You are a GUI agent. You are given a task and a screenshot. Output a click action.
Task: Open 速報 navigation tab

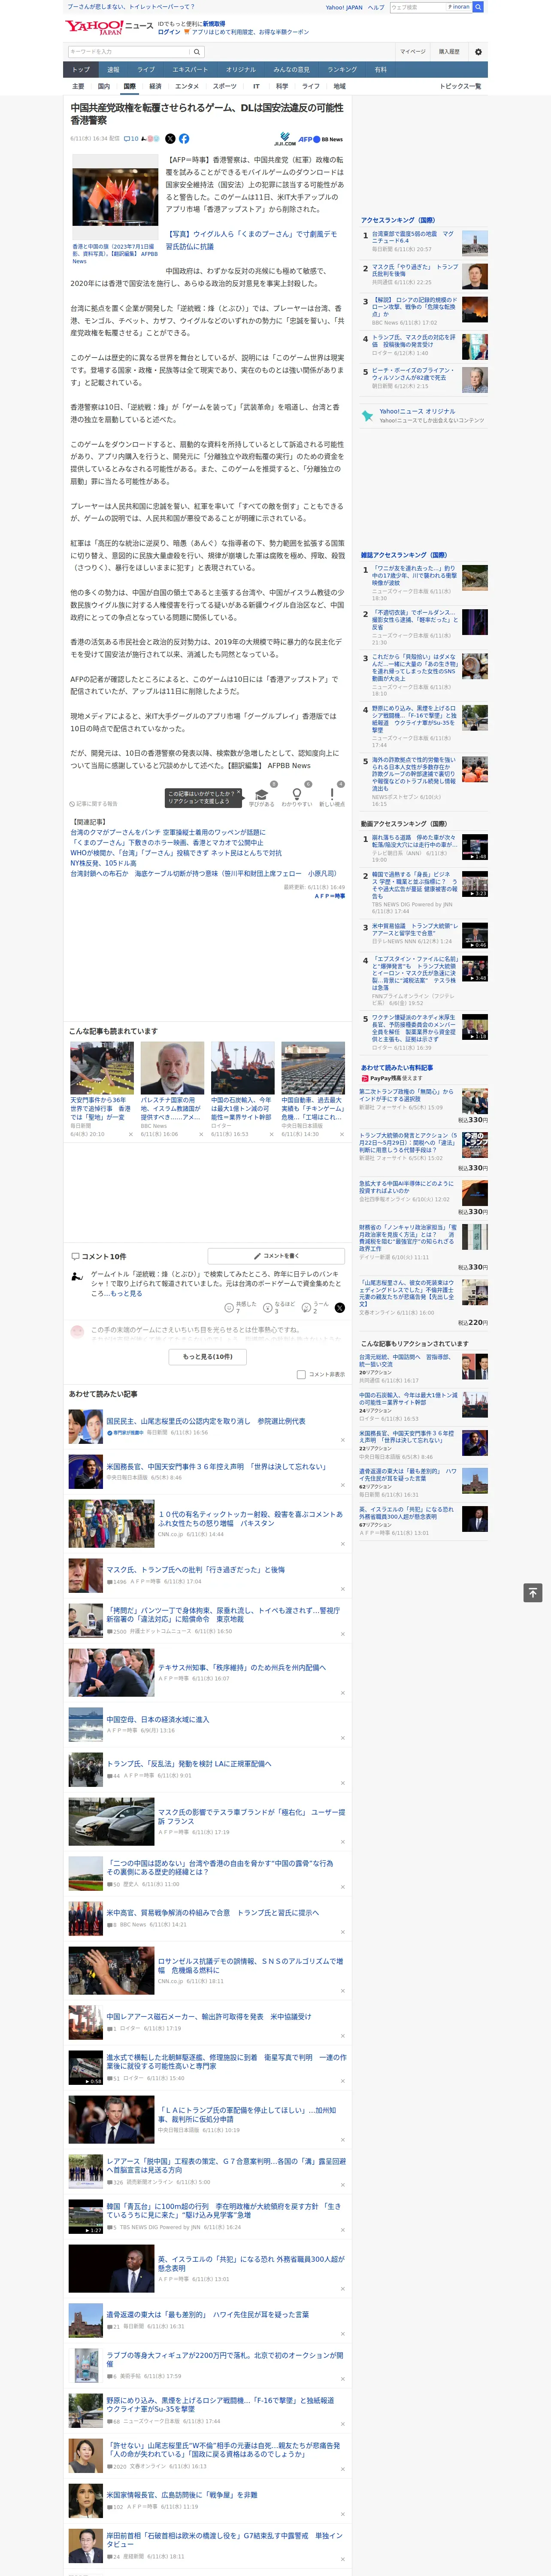pyautogui.click(x=113, y=69)
